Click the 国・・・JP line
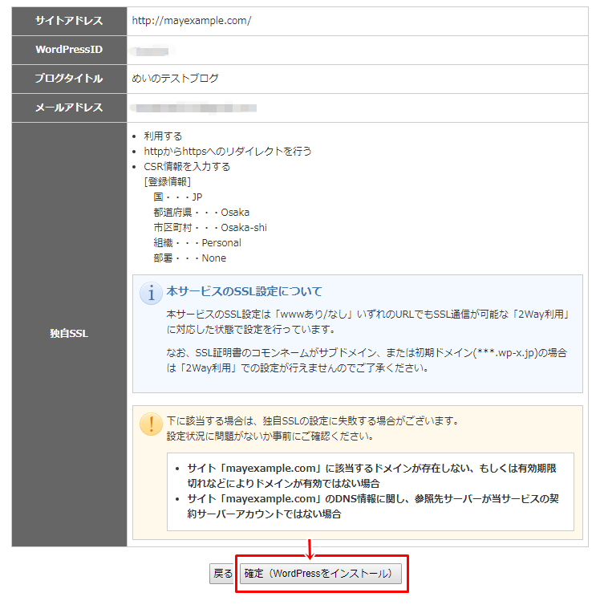This screenshot has width=600, height=609. [178, 197]
